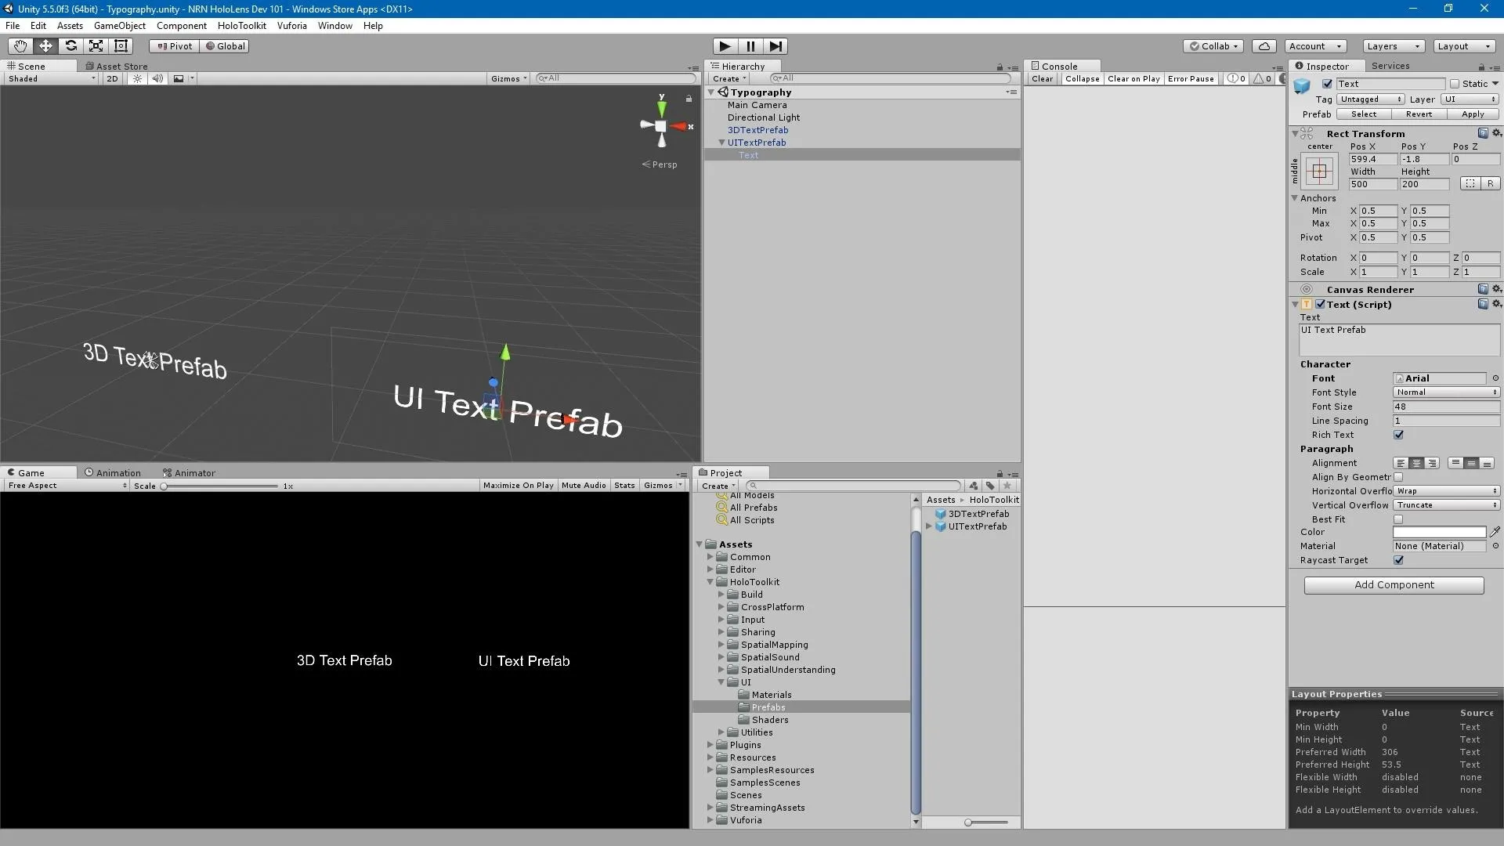Open the Component menu

coord(182,26)
